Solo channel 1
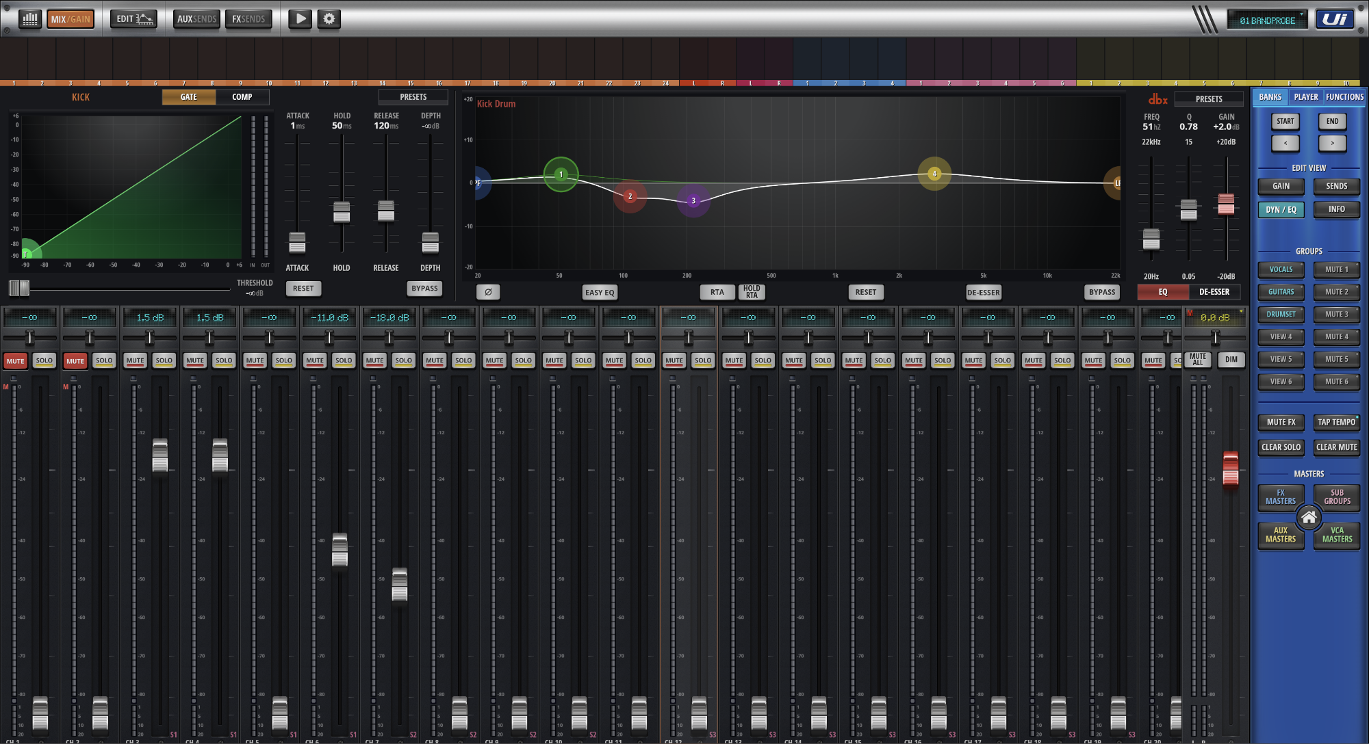This screenshot has width=1369, height=744. pyautogui.click(x=44, y=360)
